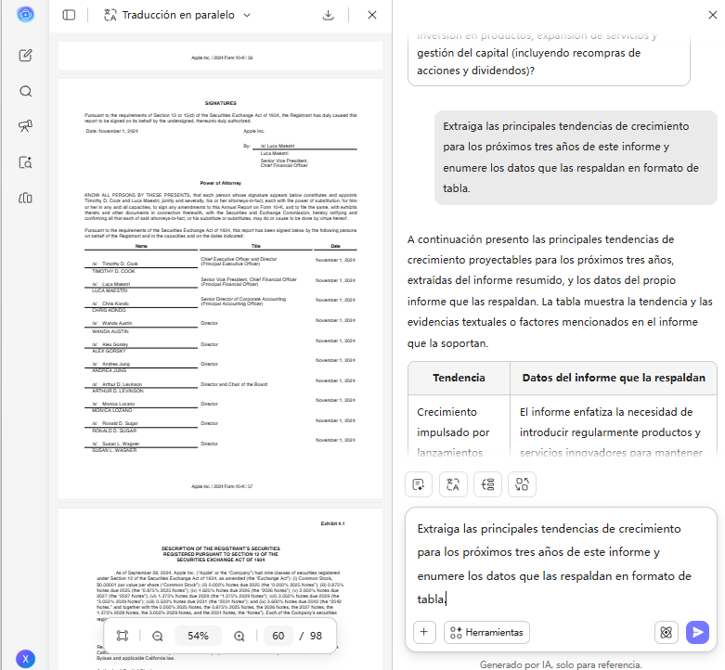This screenshot has width=725, height=670.
Task: Open the search tool in the sidebar
Action: [25, 91]
